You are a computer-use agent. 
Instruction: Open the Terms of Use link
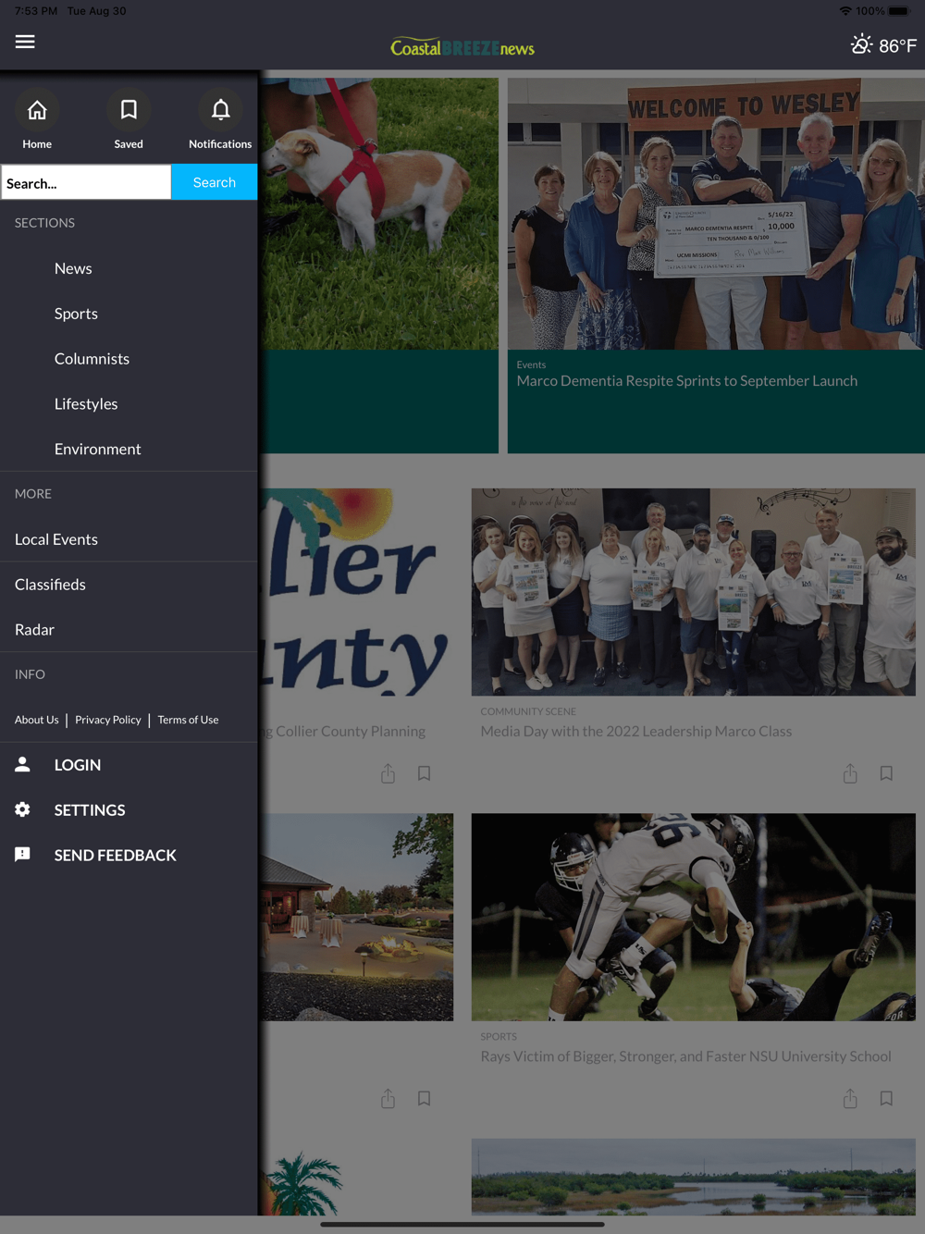(x=188, y=720)
